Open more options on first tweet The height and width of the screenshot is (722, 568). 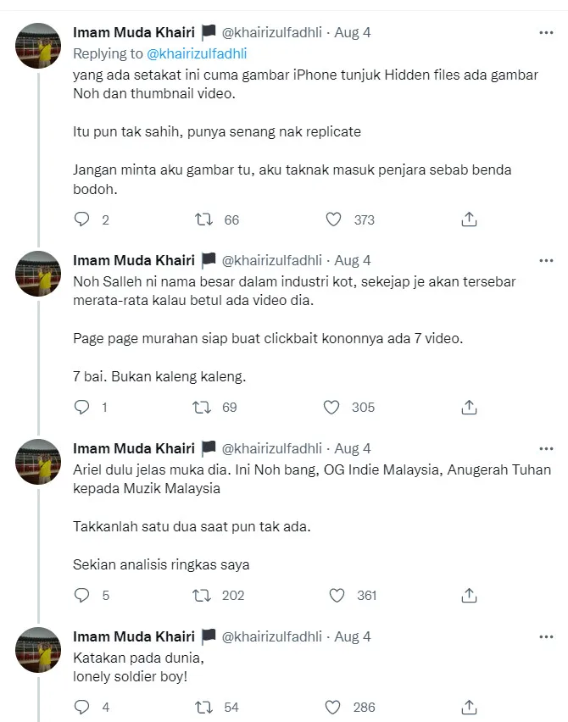click(546, 33)
